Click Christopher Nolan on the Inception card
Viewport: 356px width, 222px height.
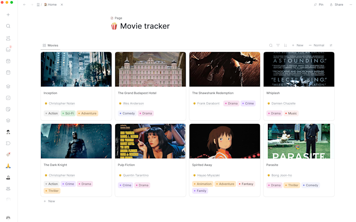[x=62, y=103]
